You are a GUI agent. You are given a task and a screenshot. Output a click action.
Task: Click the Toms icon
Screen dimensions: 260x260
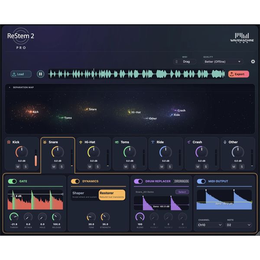117,142
